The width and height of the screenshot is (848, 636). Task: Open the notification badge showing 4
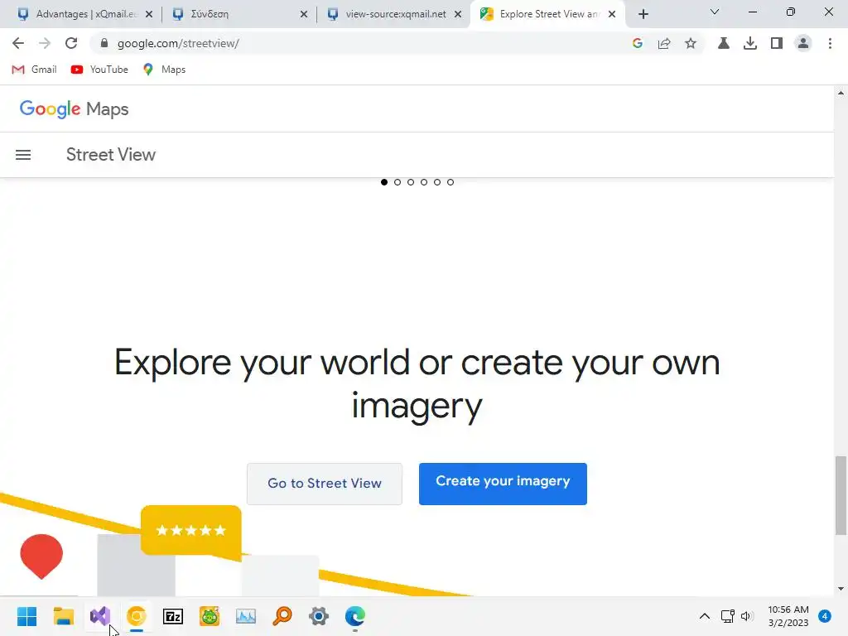click(x=825, y=616)
